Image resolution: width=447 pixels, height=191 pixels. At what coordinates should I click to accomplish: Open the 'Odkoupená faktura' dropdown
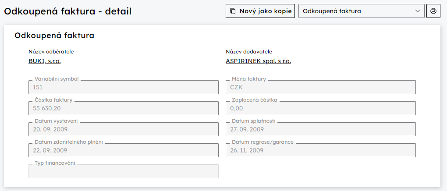[x=362, y=11]
